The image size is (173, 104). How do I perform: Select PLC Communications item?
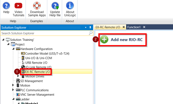tap(34, 90)
